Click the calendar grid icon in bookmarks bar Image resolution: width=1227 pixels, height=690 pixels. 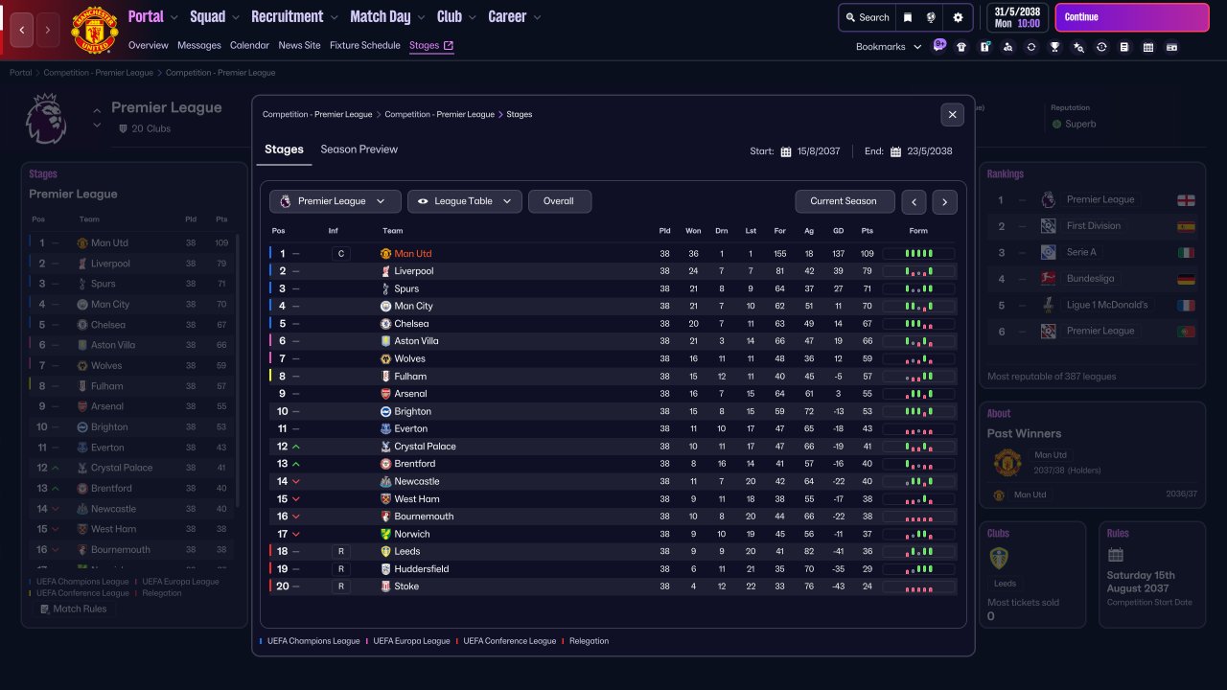coord(1148,47)
